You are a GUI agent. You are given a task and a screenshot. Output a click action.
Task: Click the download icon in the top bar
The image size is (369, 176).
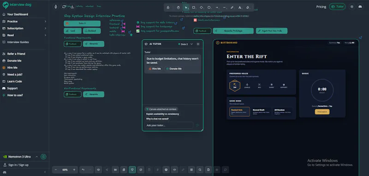point(72,6)
